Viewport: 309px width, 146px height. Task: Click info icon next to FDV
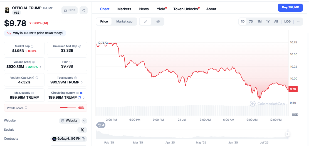(x=70, y=62)
